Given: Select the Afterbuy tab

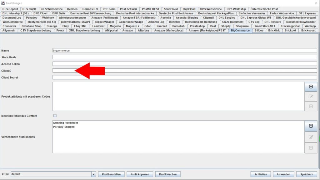Looking at the screenshot, I should [143, 30].
